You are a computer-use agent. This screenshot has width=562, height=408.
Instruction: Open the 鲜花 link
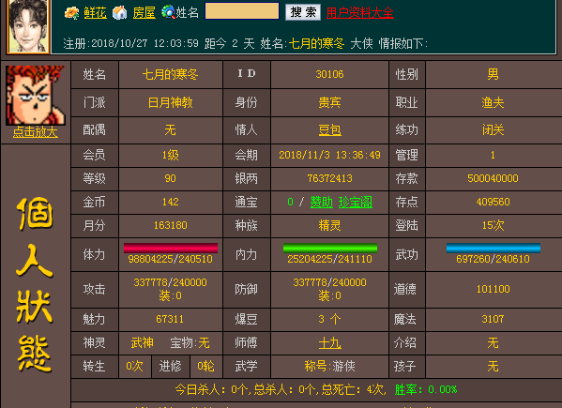96,13
